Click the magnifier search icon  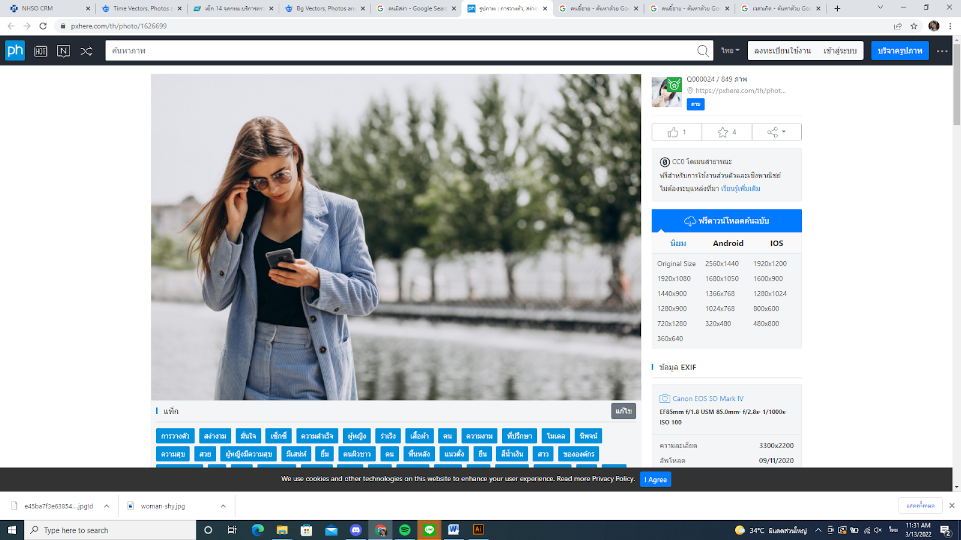[x=703, y=51]
